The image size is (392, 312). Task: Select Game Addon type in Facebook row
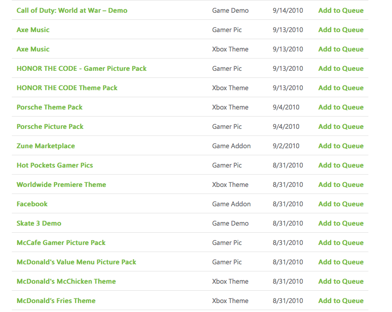231,204
